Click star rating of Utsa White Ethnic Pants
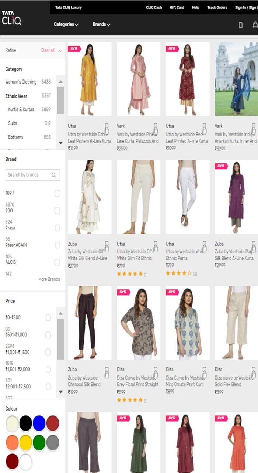258x473 pixels. (179, 273)
